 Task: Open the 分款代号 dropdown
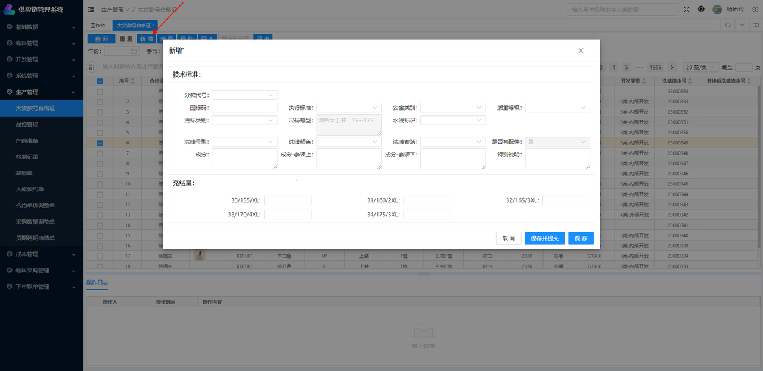pos(244,95)
